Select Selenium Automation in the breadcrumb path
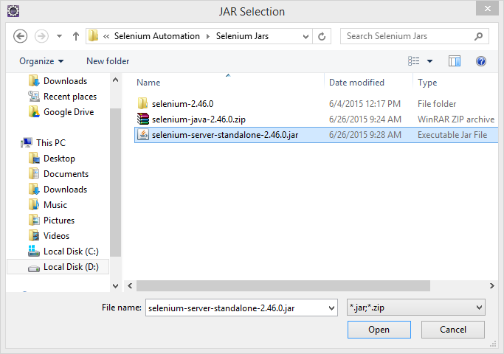Viewport: 504px width, 354px height. pos(157,36)
